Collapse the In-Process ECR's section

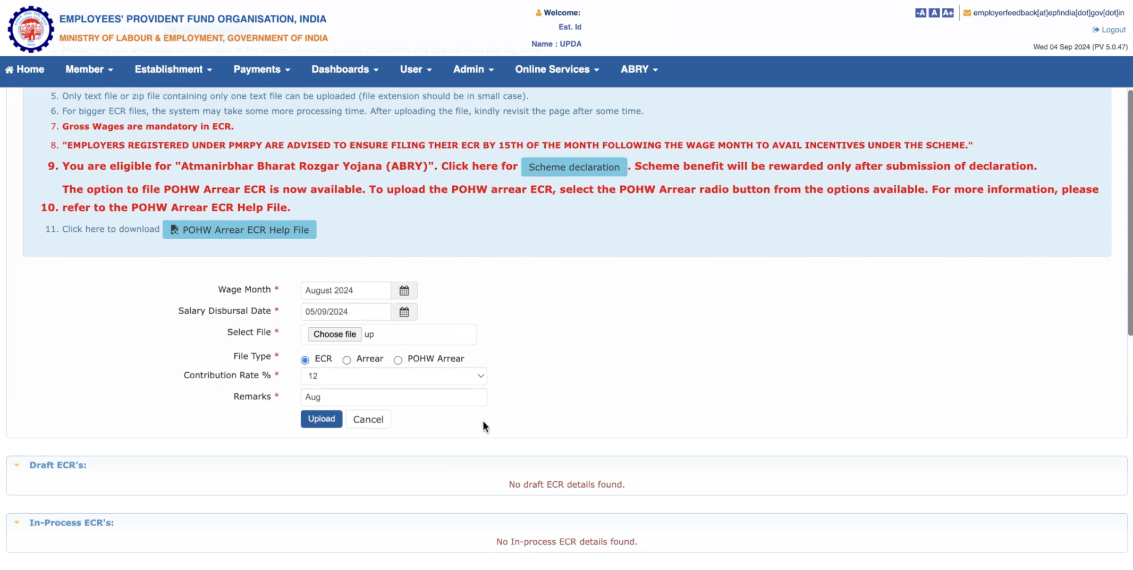tap(17, 523)
